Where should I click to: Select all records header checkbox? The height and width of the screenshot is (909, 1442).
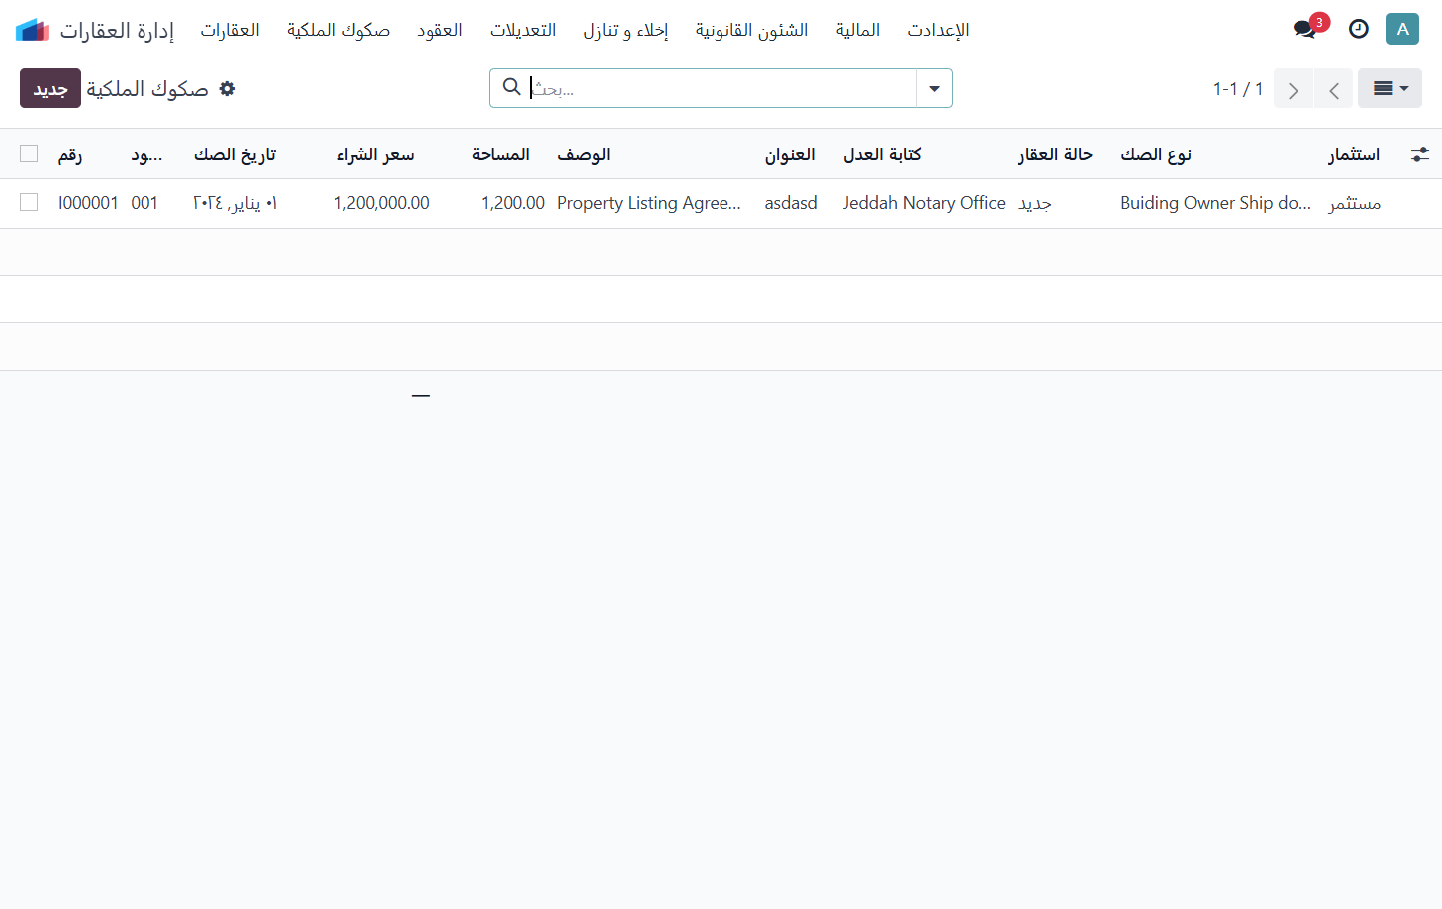coord(29,153)
